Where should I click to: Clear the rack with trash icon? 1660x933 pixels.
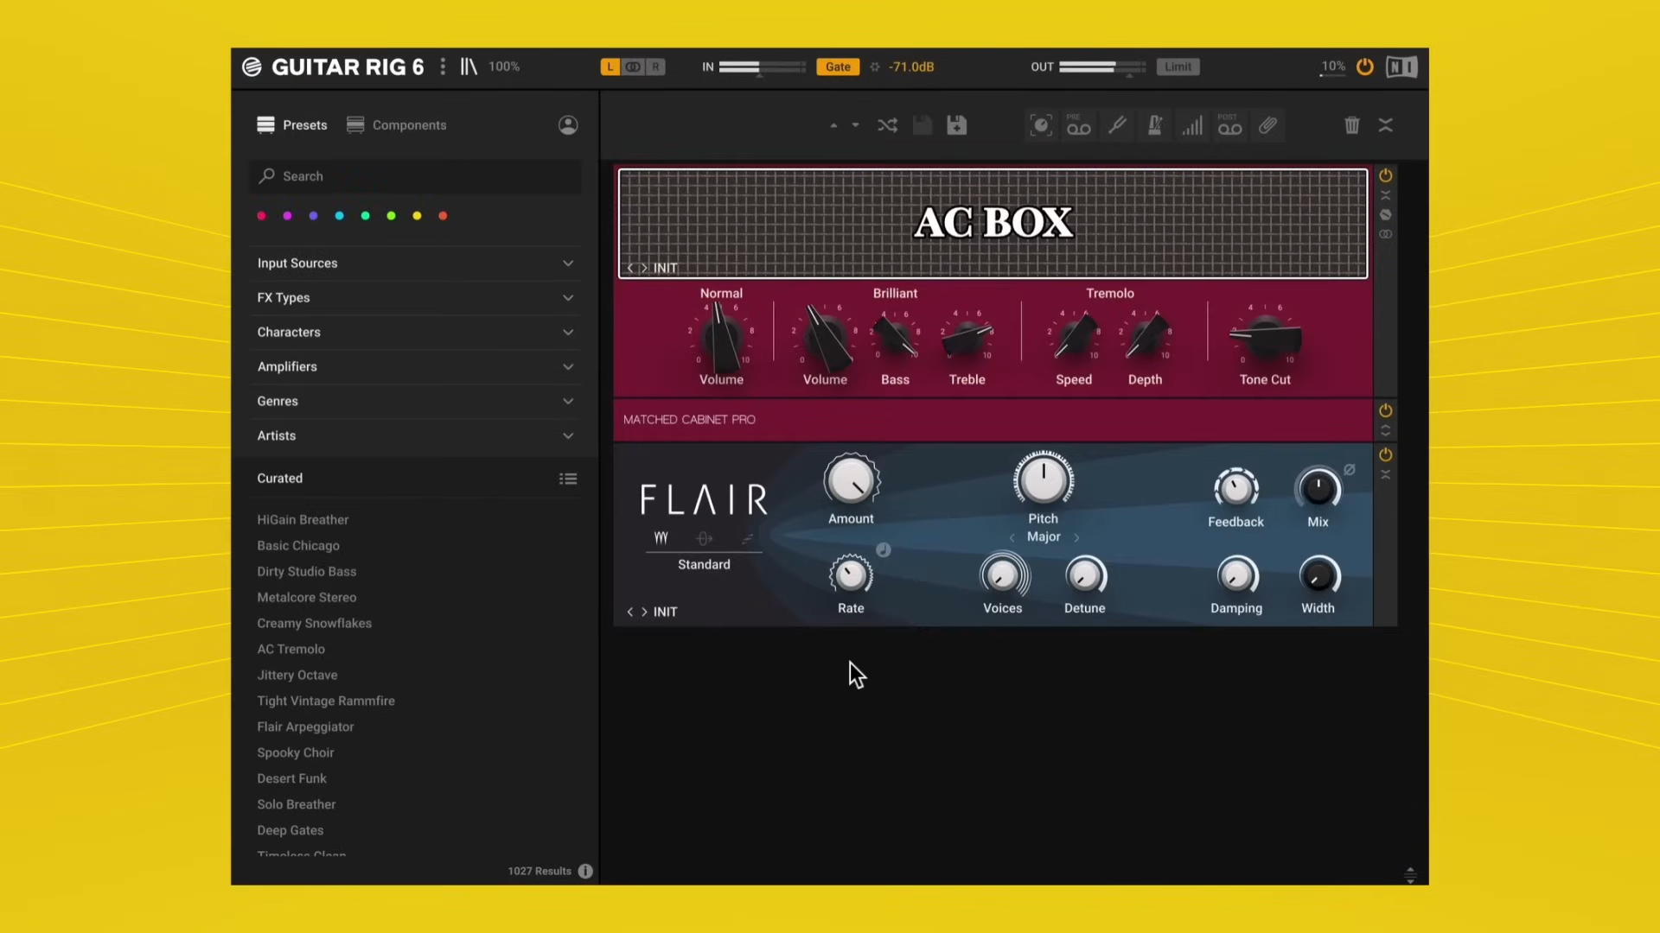[x=1352, y=125]
